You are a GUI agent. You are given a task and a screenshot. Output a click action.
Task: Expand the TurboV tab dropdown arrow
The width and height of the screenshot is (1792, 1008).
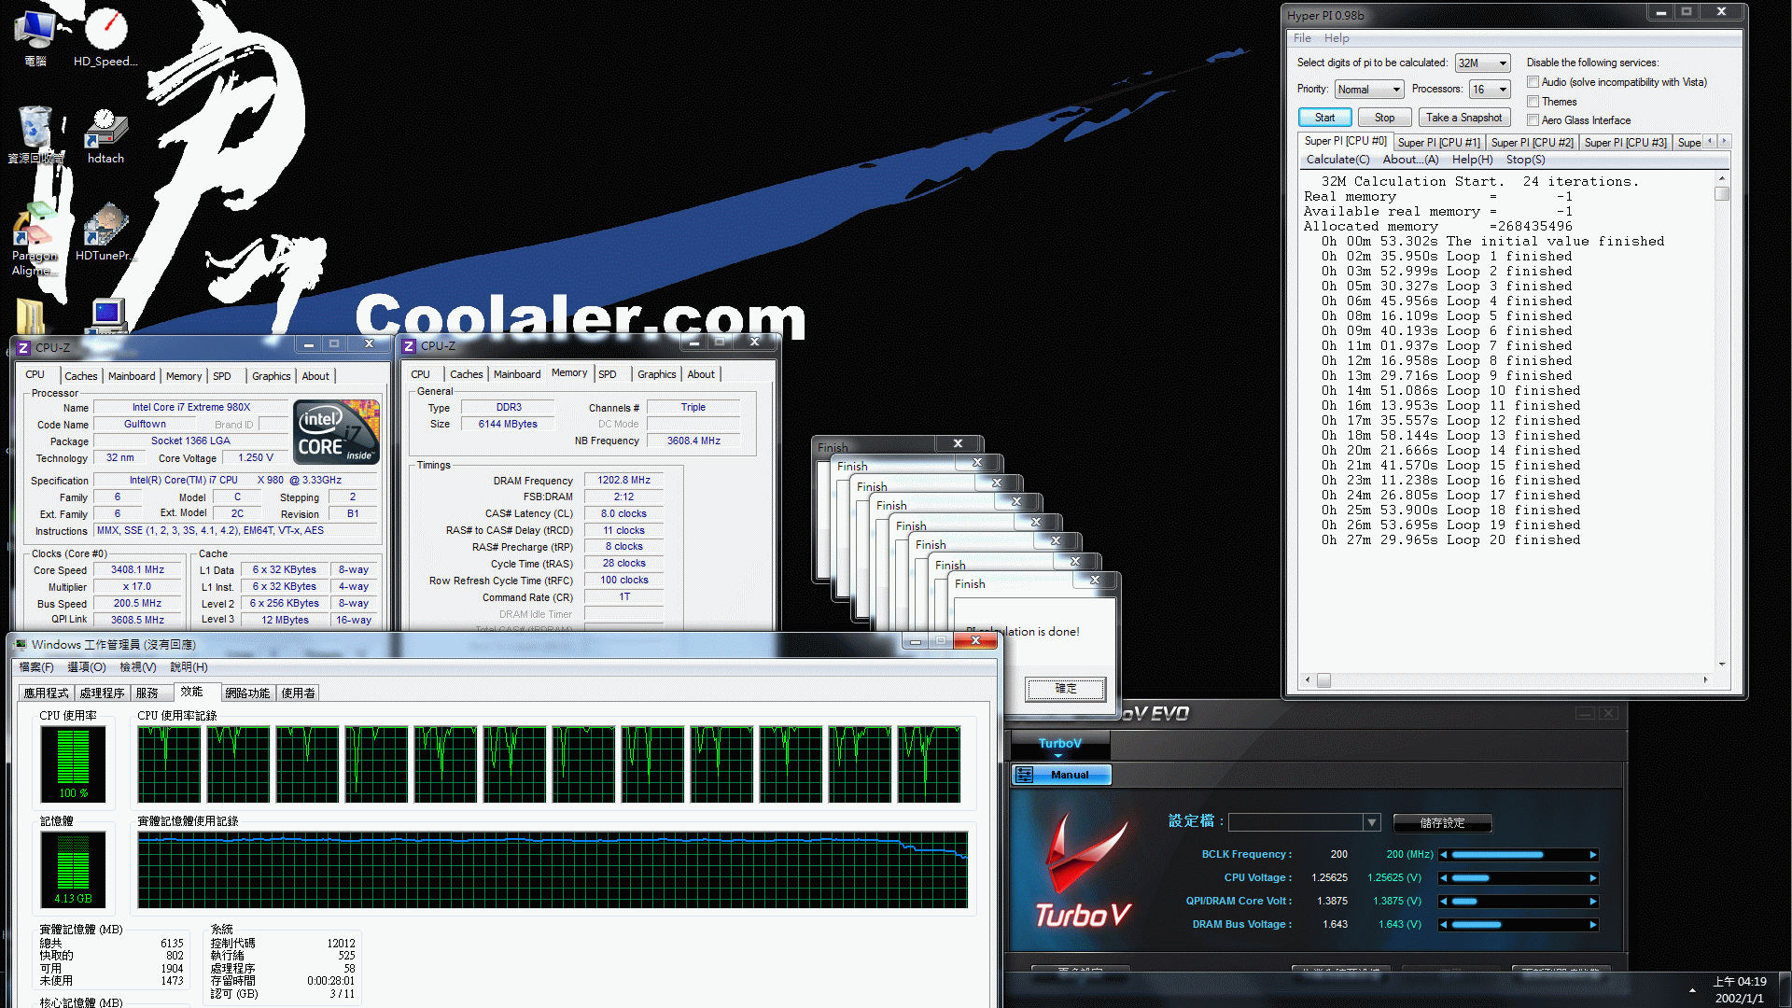pyautogui.click(x=1057, y=756)
